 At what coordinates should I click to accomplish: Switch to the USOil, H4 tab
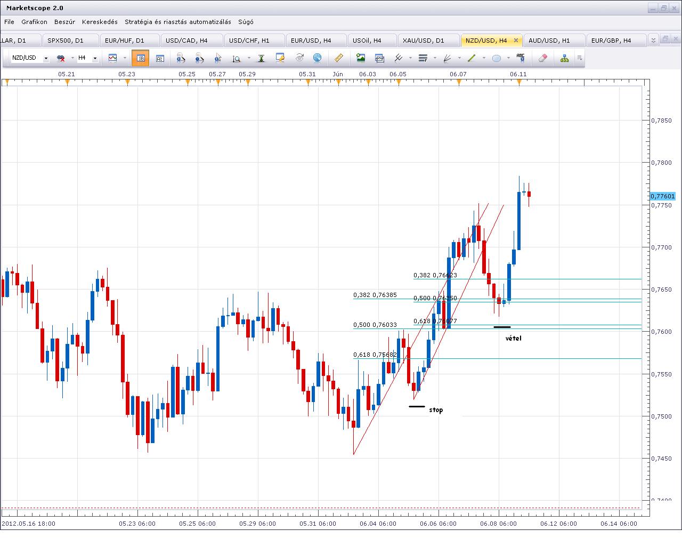372,41
